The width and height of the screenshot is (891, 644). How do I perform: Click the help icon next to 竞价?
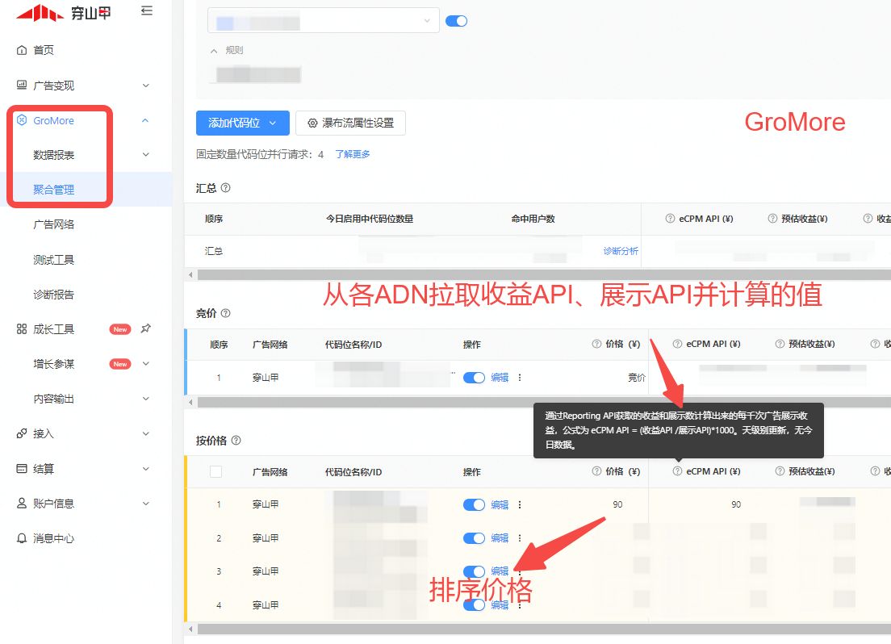tap(226, 313)
